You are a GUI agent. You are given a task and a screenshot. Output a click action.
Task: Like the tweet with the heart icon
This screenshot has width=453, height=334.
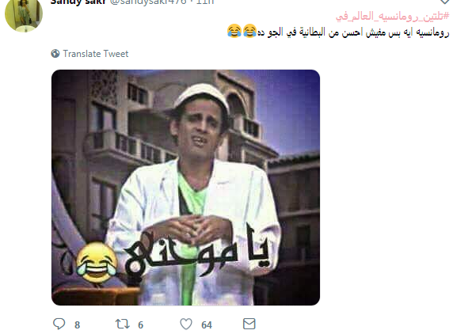click(x=186, y=324)
